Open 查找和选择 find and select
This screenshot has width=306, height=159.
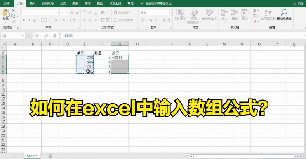click(284, 15)
